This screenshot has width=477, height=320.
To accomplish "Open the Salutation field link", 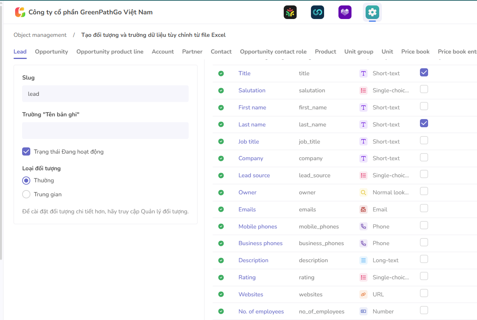I will tap(252, 90).
